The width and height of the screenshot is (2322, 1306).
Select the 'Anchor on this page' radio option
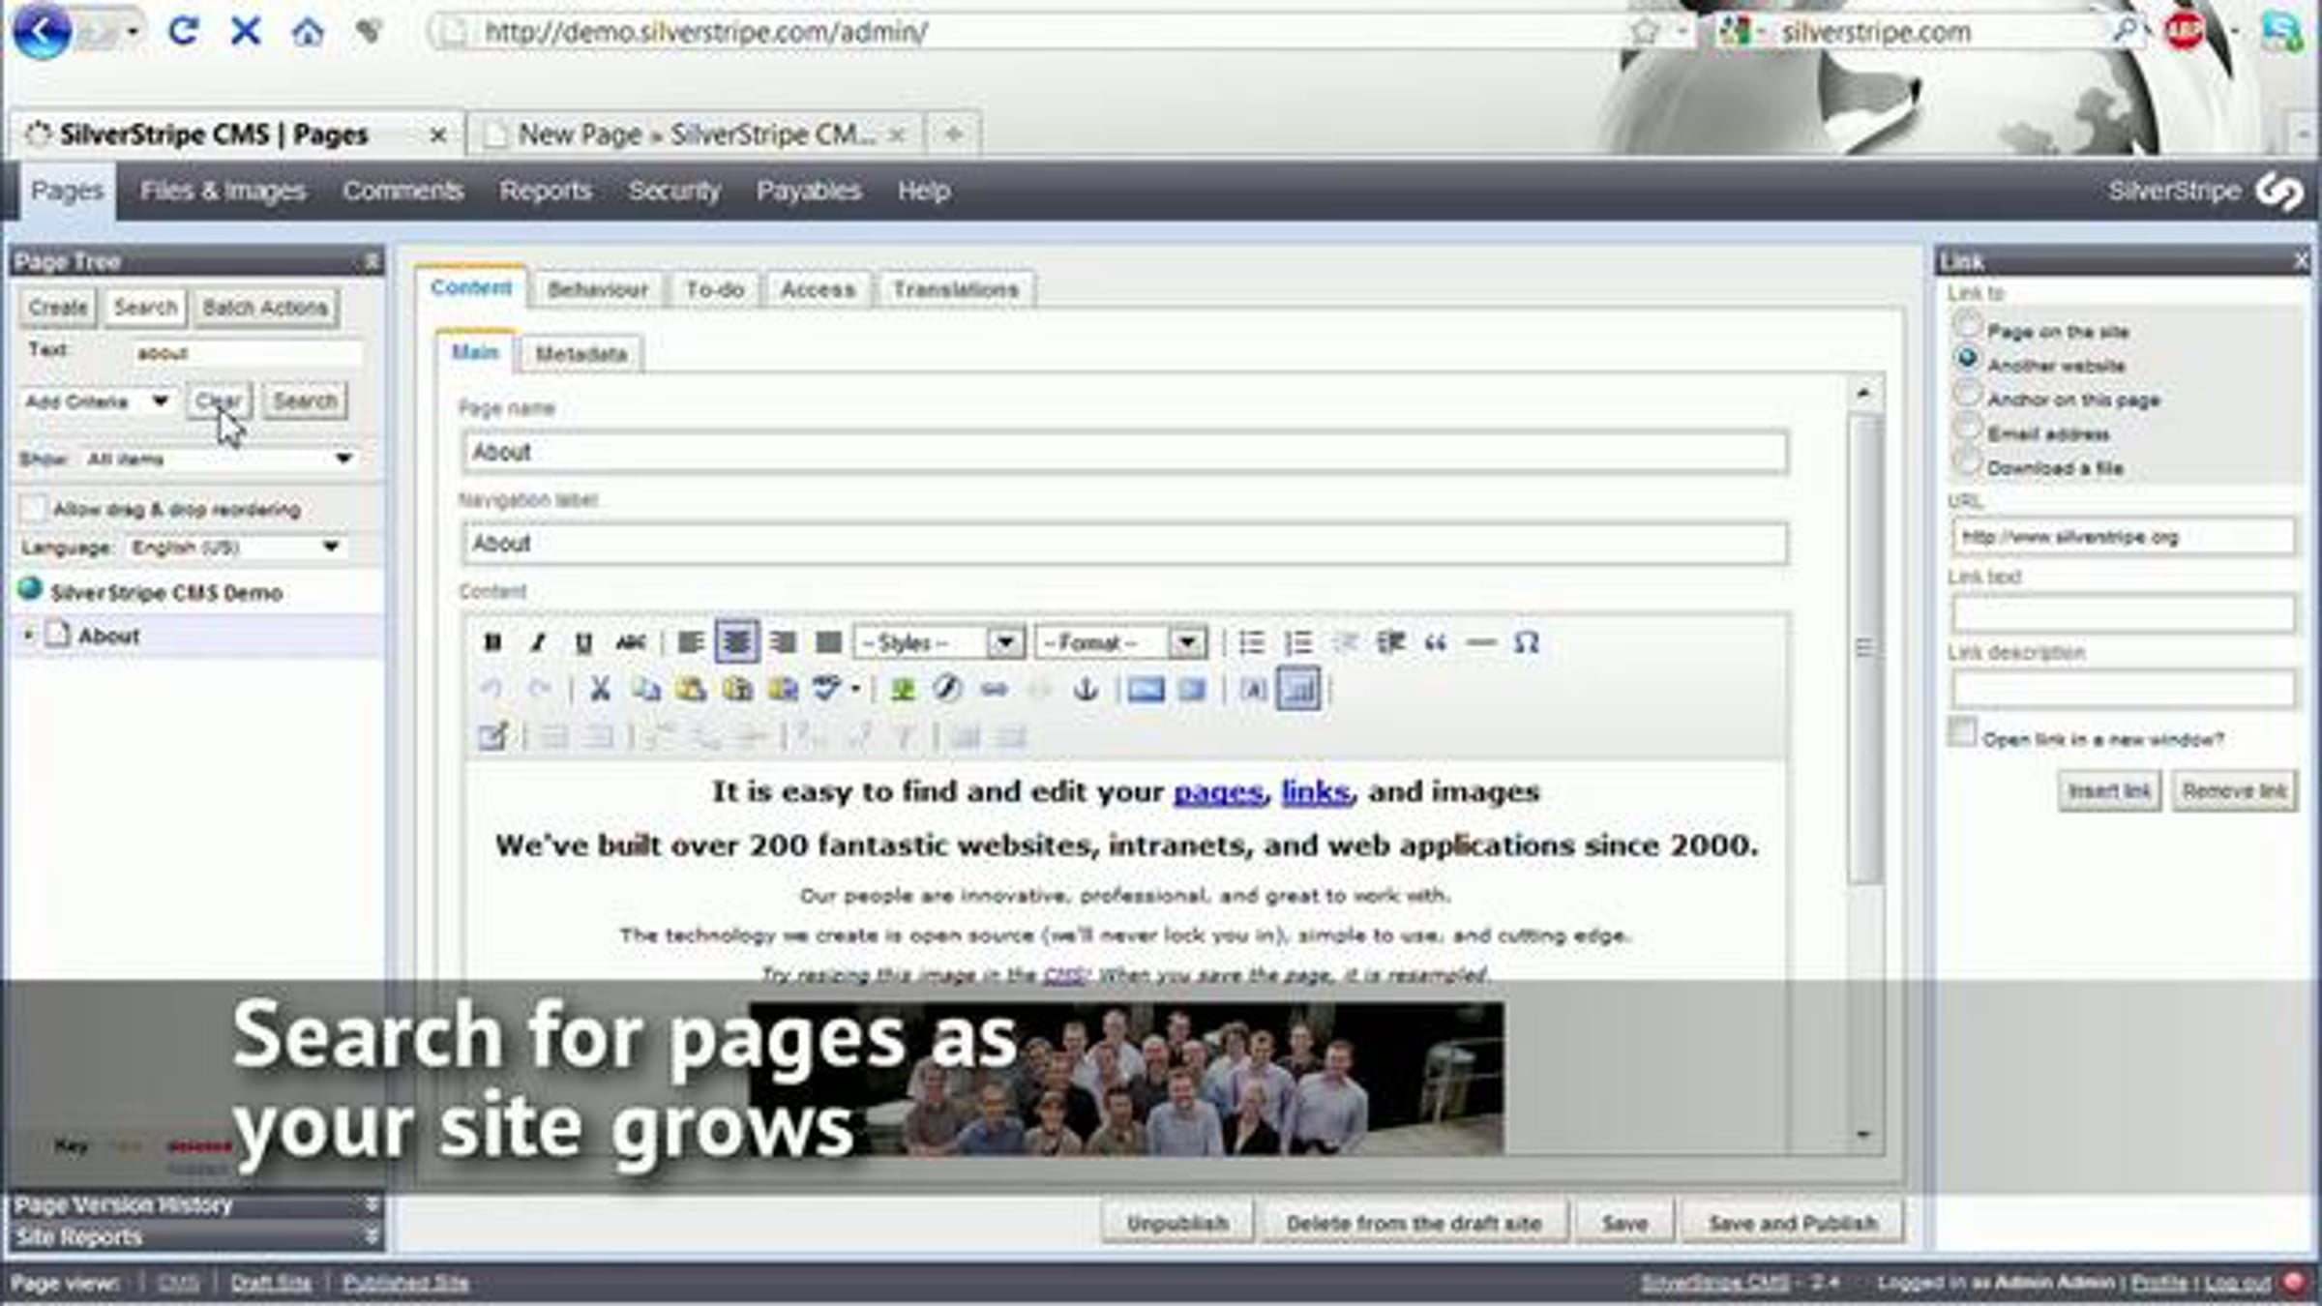click(1967, 392)
